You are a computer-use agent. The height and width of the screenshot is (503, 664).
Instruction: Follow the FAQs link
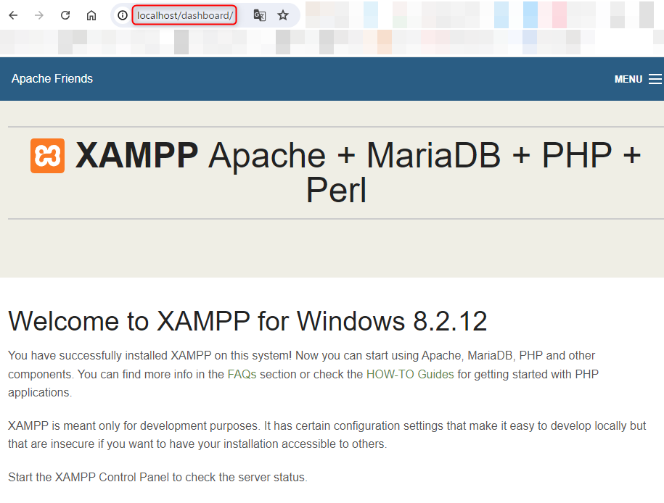click(x=242, y=375)
